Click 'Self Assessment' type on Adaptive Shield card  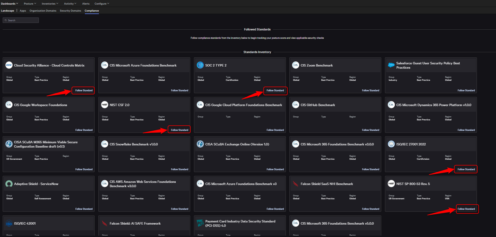(43, 198)
